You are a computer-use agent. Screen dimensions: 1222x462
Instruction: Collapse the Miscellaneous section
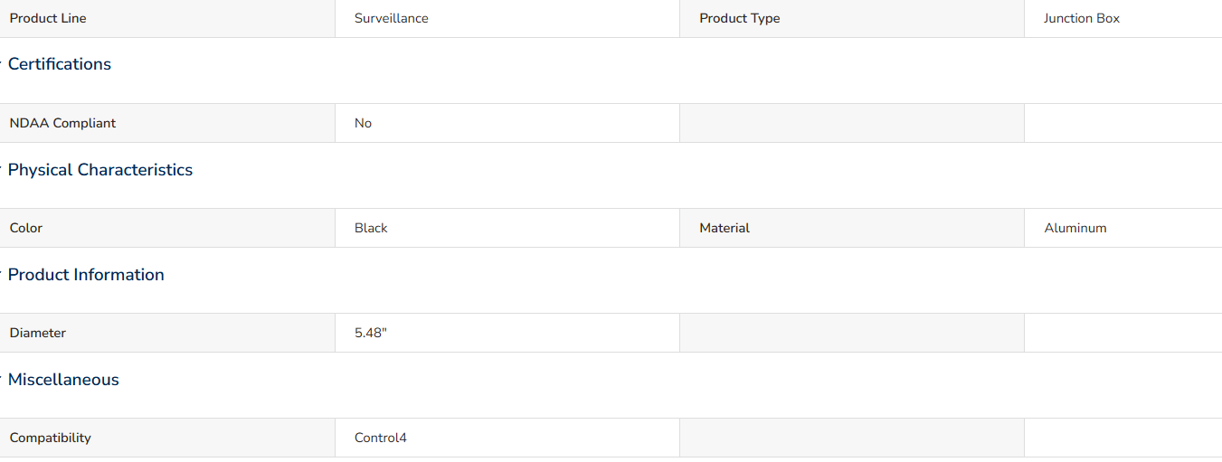tap(63, 380)
